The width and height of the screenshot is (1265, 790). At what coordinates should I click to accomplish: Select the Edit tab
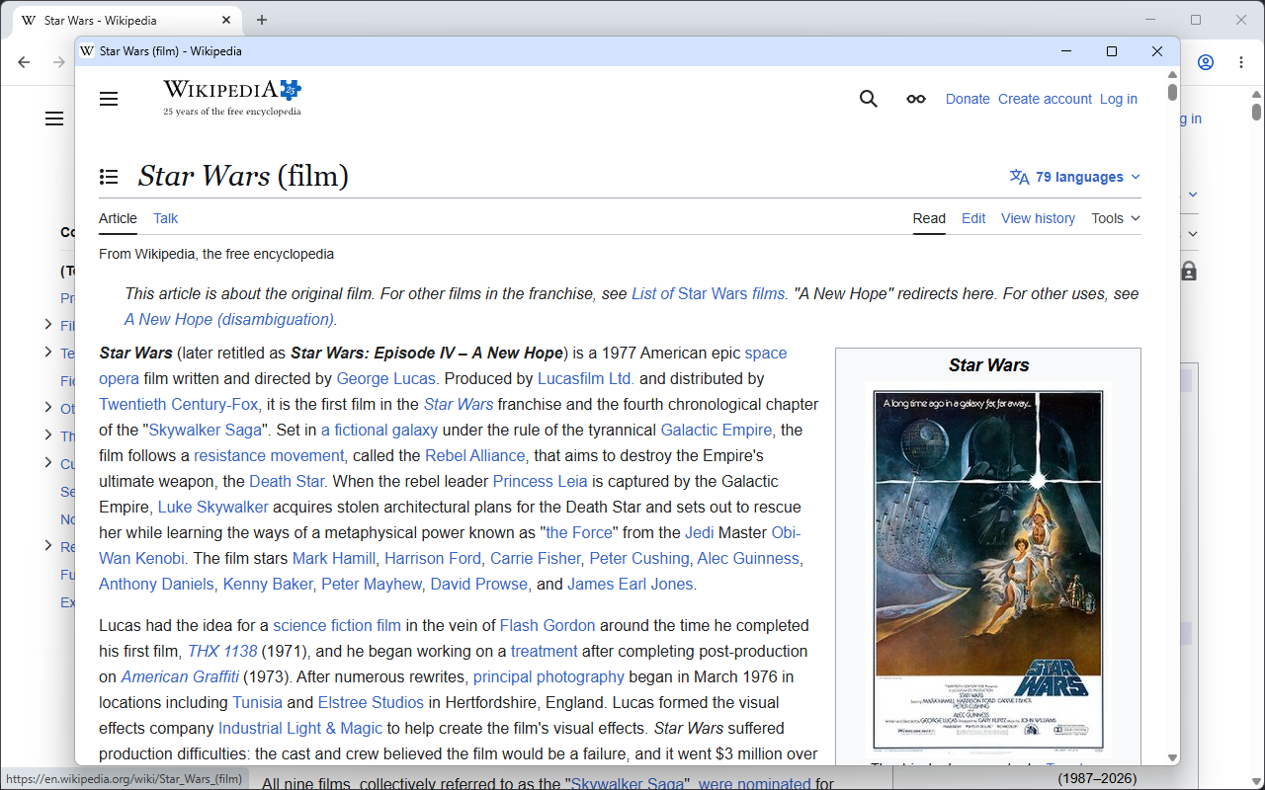pos(973,218)
